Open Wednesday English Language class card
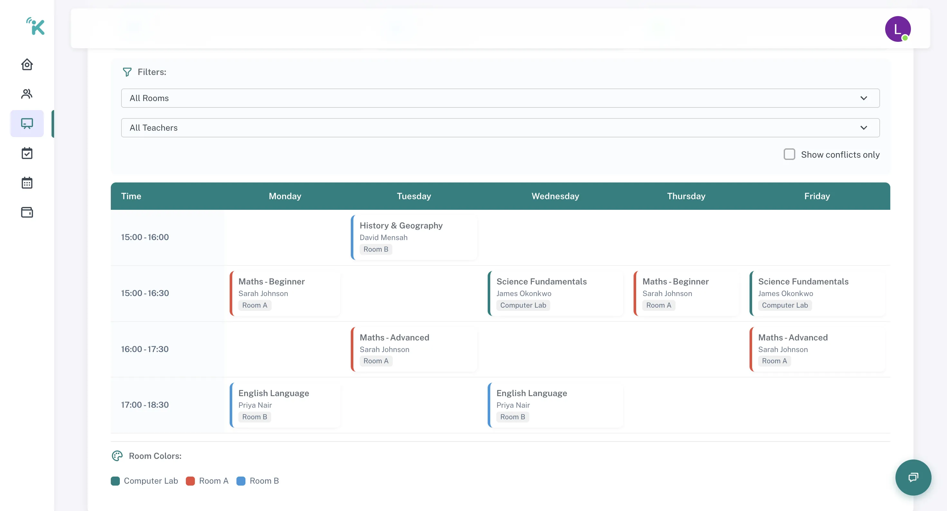 click(555, 405)
